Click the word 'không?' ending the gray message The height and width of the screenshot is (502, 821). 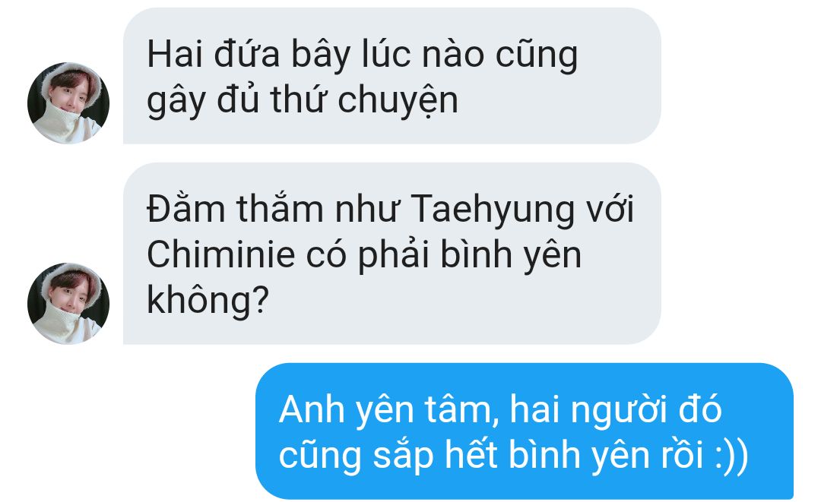[208, 300]
